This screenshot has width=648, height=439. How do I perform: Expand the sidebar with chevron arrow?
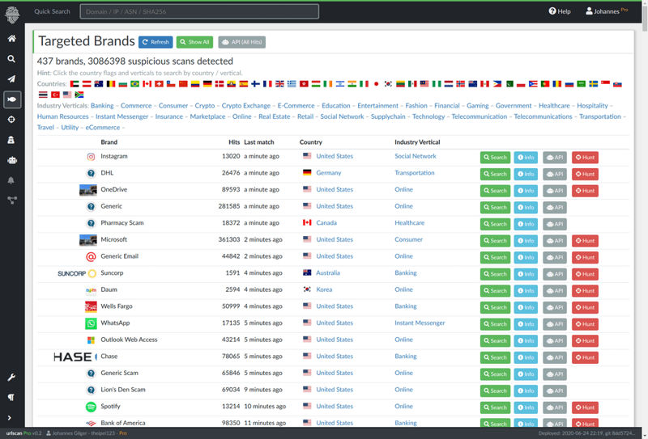pyautogui.click(x=10, y=417)
